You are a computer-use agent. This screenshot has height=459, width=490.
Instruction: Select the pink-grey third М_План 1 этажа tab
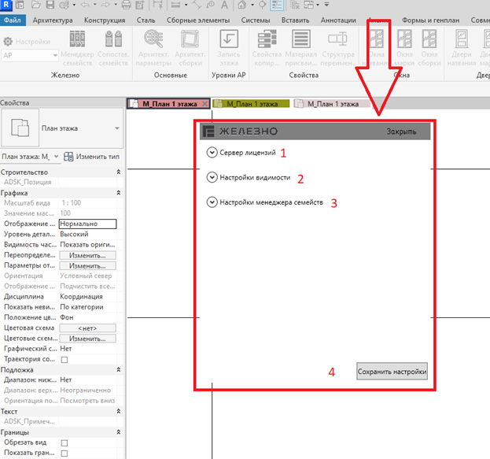(x=332, y=104)
